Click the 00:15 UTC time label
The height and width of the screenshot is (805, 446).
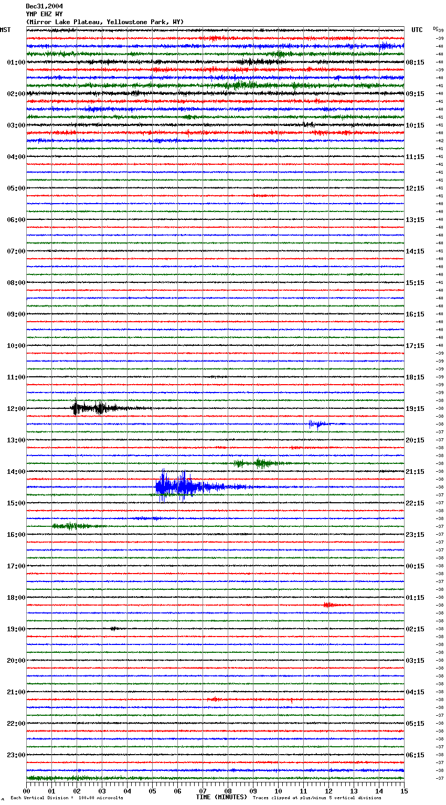click(x=415, y=566)
